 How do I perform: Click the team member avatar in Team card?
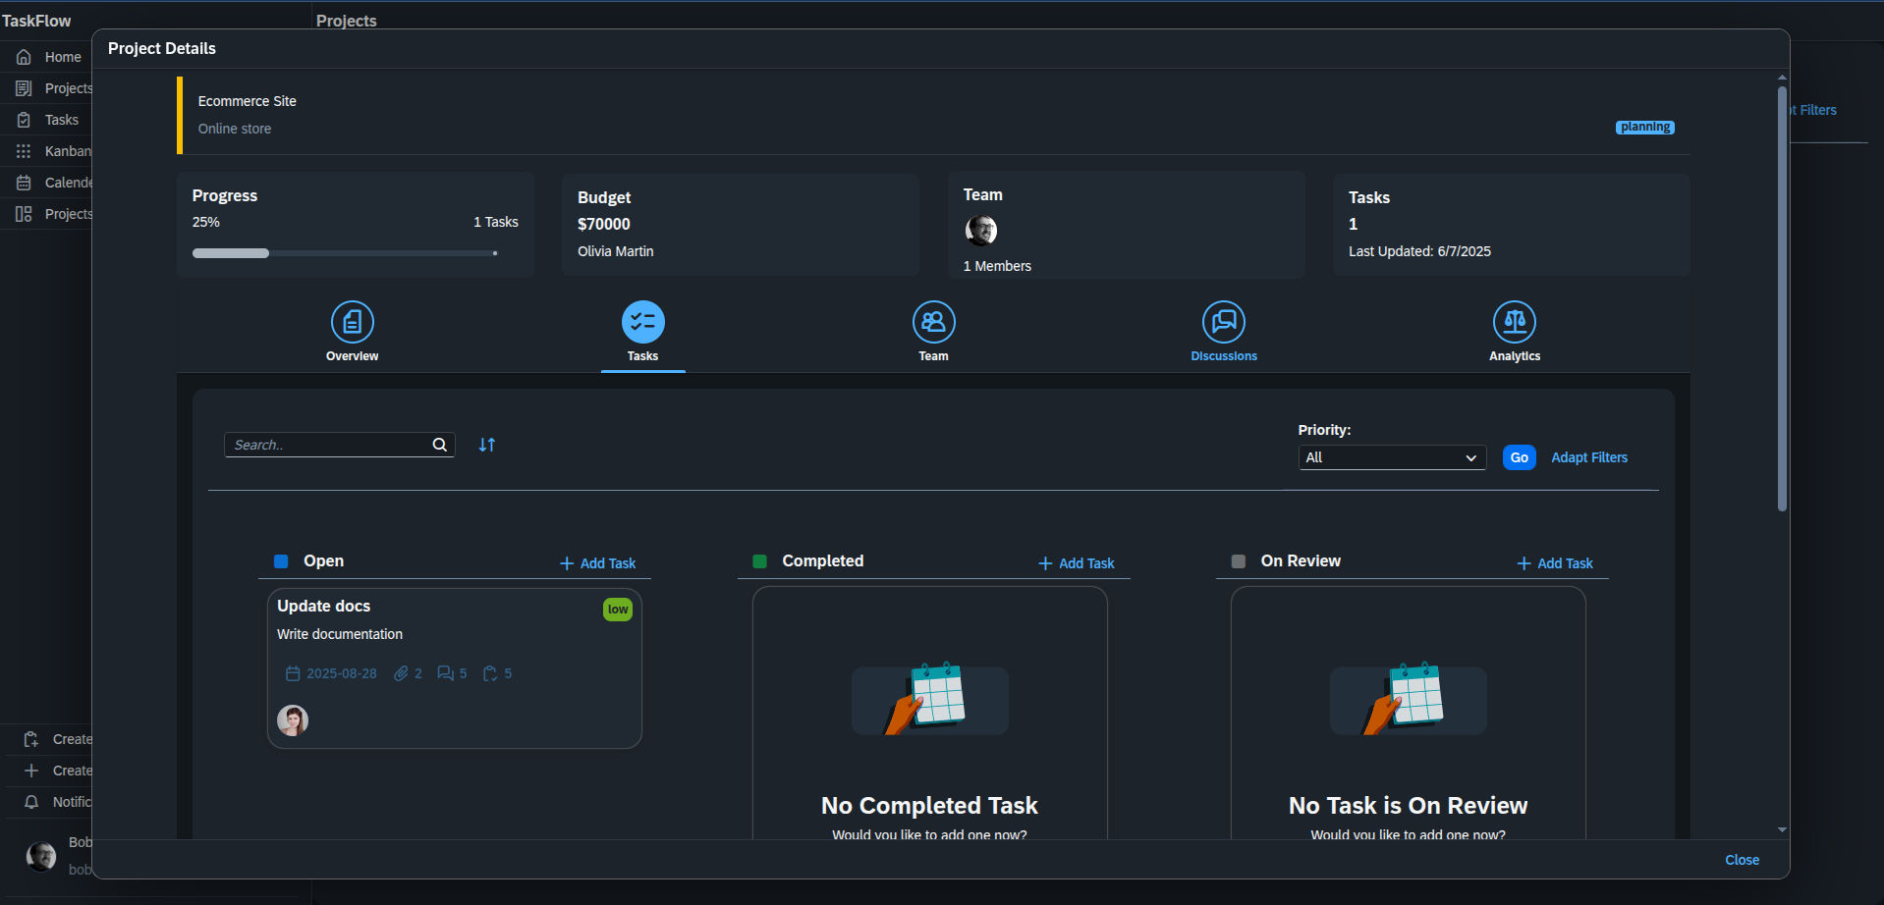pos(980,231)
